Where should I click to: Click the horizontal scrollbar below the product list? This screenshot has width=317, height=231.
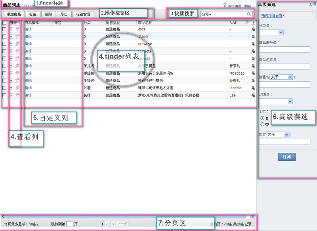119,217
